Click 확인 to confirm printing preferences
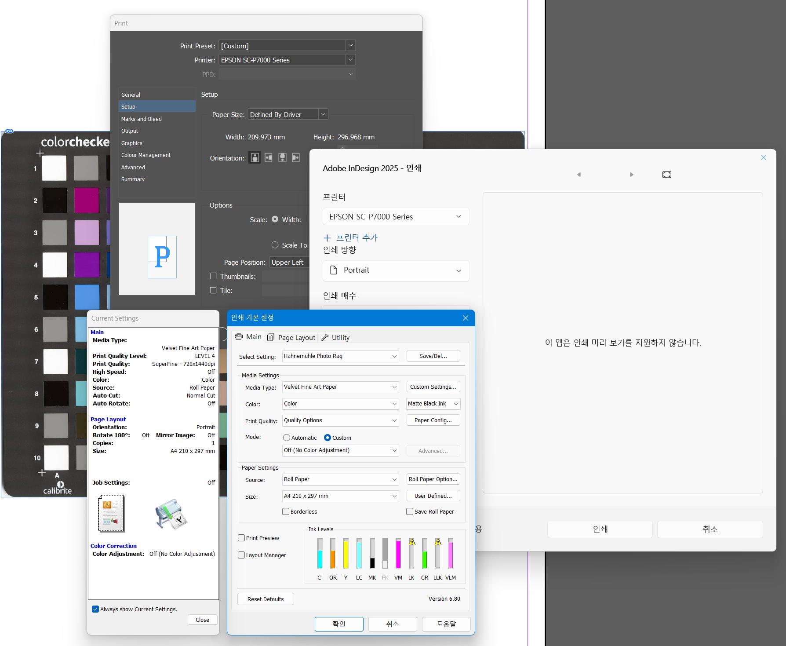The height and width of the screenshot is (646, 786). pos(339,624)
